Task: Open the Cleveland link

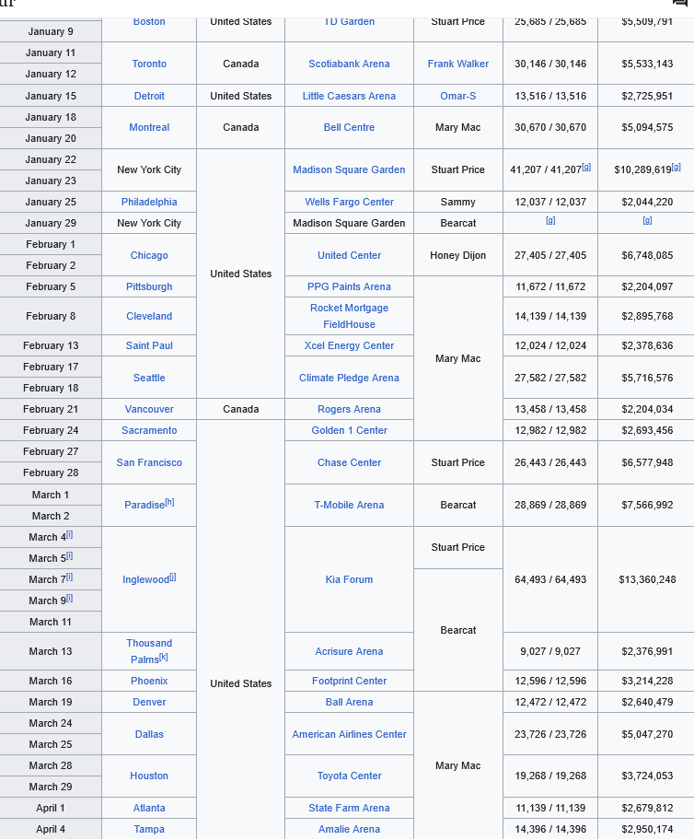Action: 149,316
